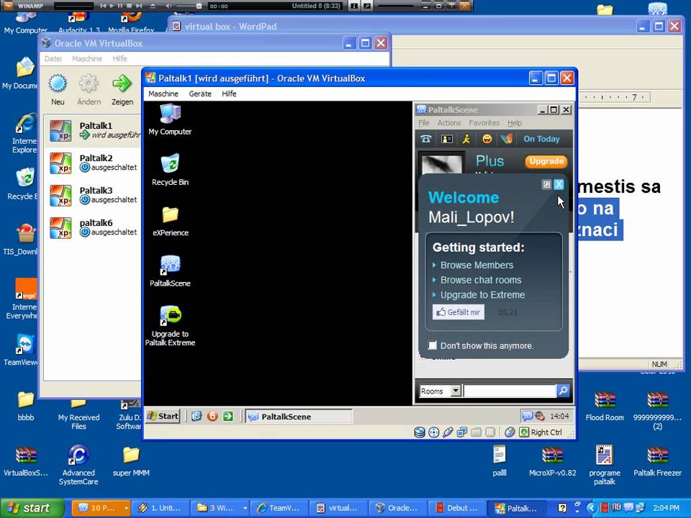The image size is (691, 518).
Task: Open Advanced SystemCare shortcut on the desktop
Action: 78,465
